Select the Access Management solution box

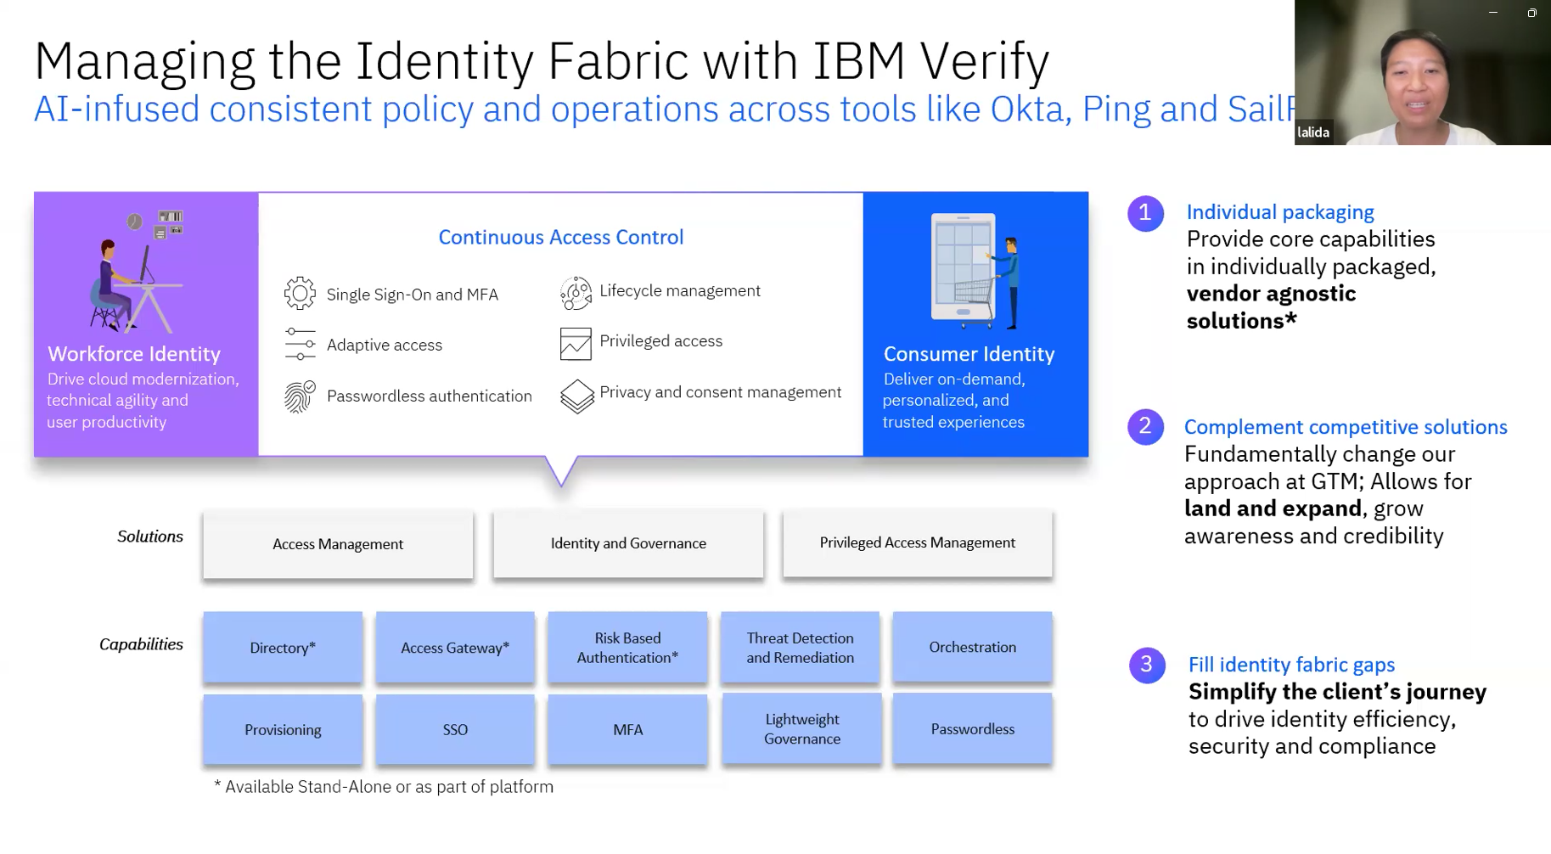[338, 544]
